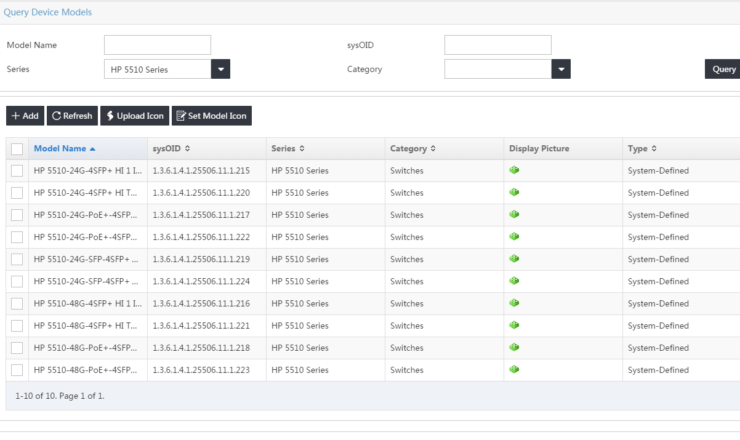This screenshot has width=740, height=440.
Task: Click into the Model Name input field
Action: point(158,45)
